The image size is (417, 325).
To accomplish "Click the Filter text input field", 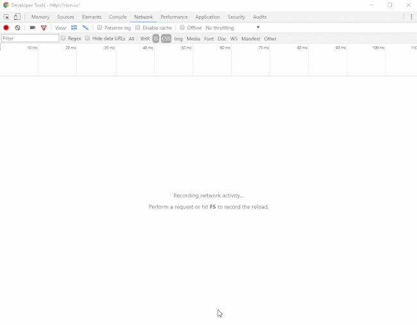I will coord(30,38).
